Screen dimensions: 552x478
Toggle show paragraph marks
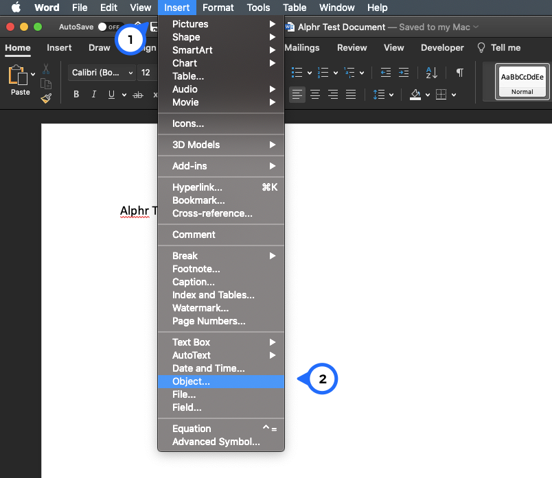click(x=459, y=73)
